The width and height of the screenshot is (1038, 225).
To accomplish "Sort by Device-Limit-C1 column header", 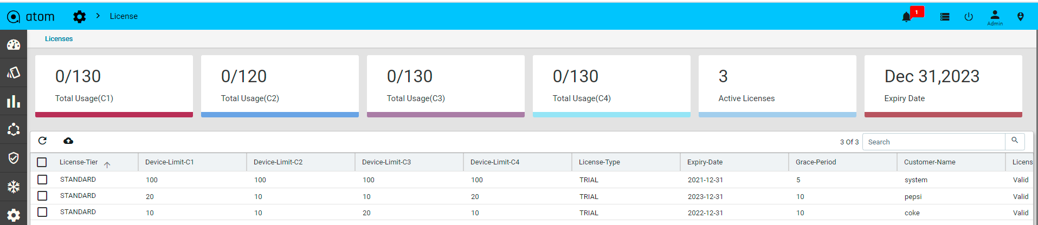I will (x=170, y=162).
